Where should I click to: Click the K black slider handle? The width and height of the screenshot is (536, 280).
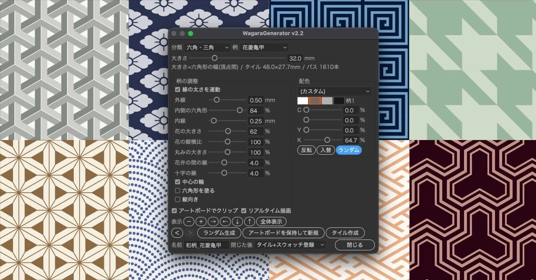click(x=327, y=140)
